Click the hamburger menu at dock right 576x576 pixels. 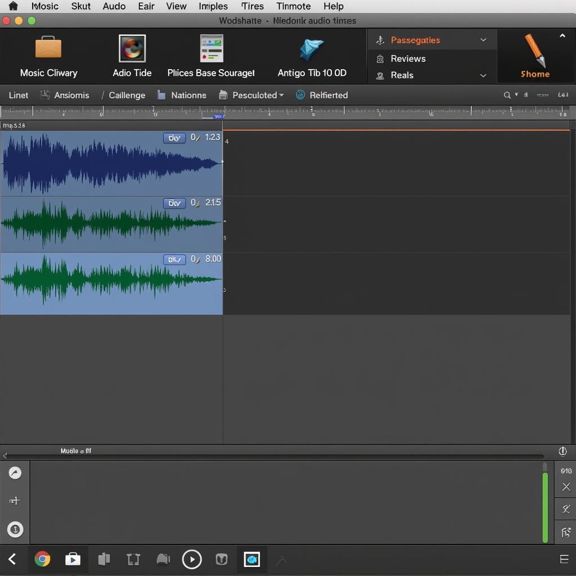(564, 559)
